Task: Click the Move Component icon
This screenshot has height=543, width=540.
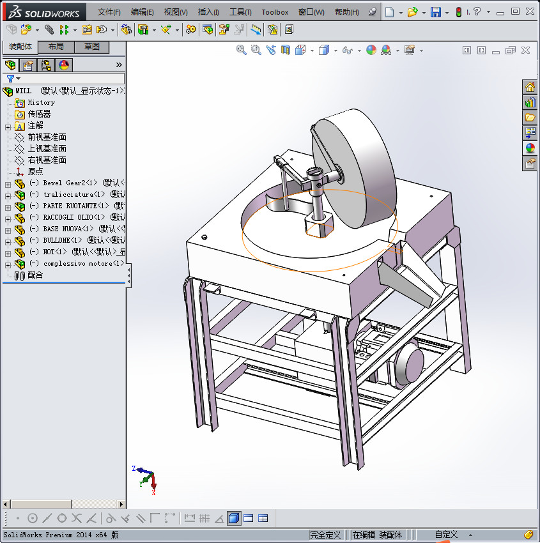Action: tap(102, 29)
